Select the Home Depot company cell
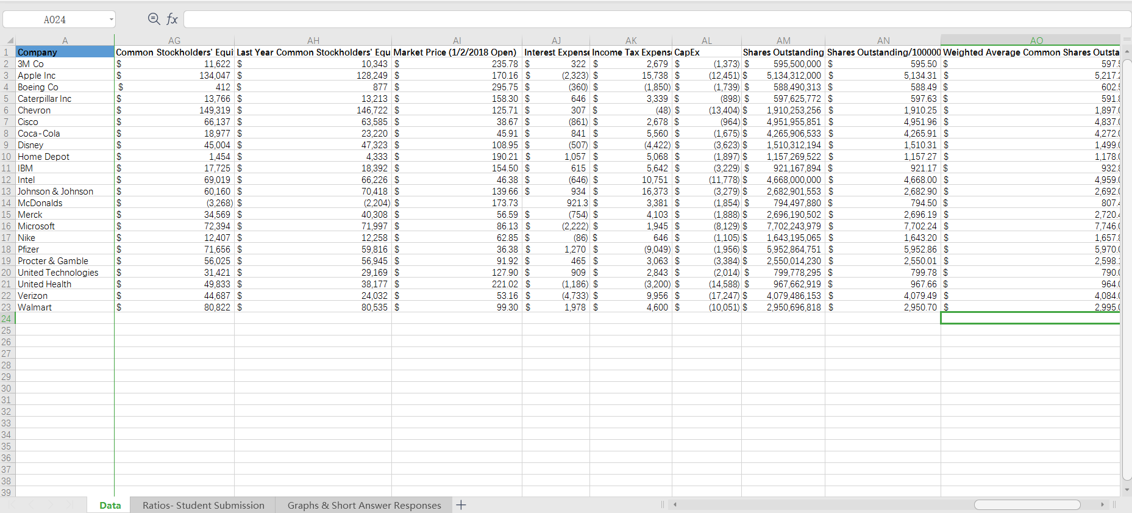Screen dimensions: 1132x513 tap(65, 157)
